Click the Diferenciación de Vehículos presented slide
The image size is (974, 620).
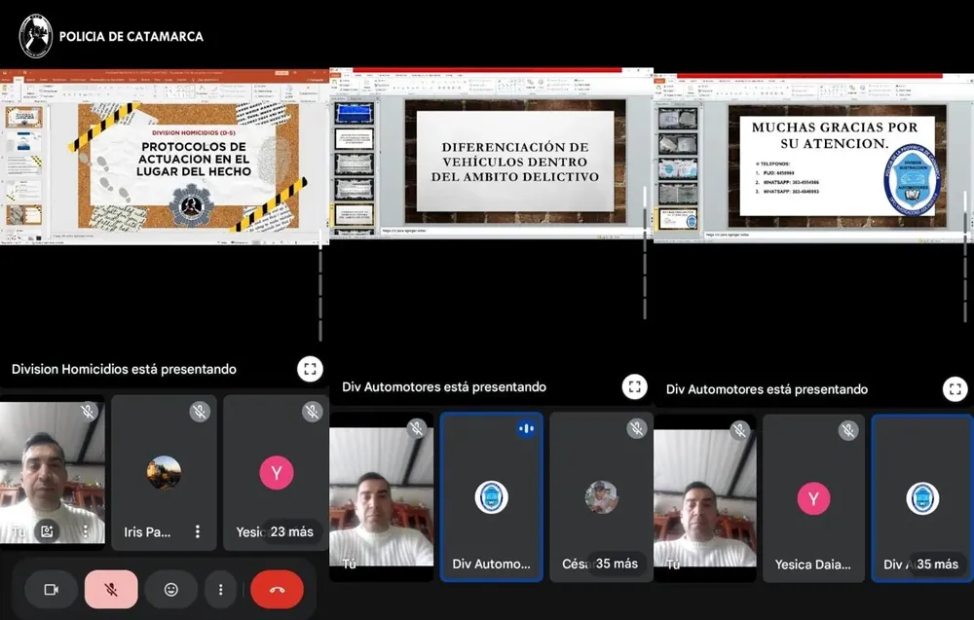pos(514,161)
